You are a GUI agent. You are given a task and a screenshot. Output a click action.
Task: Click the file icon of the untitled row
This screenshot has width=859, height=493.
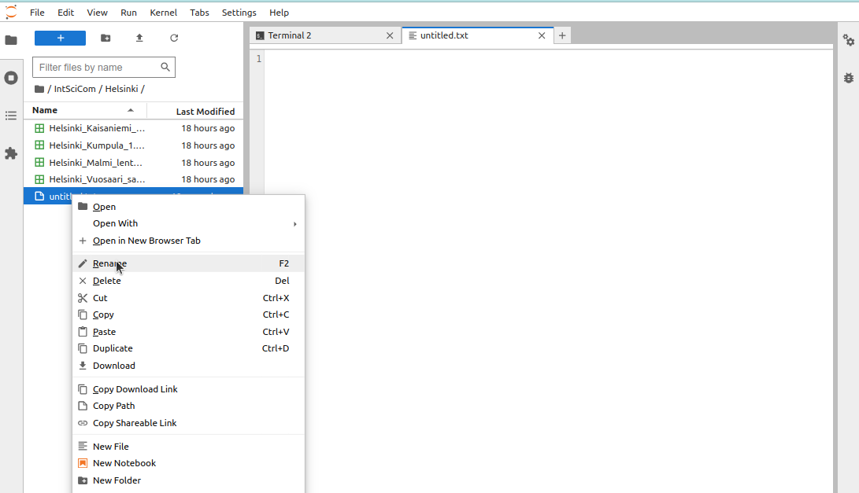(39, 196)
